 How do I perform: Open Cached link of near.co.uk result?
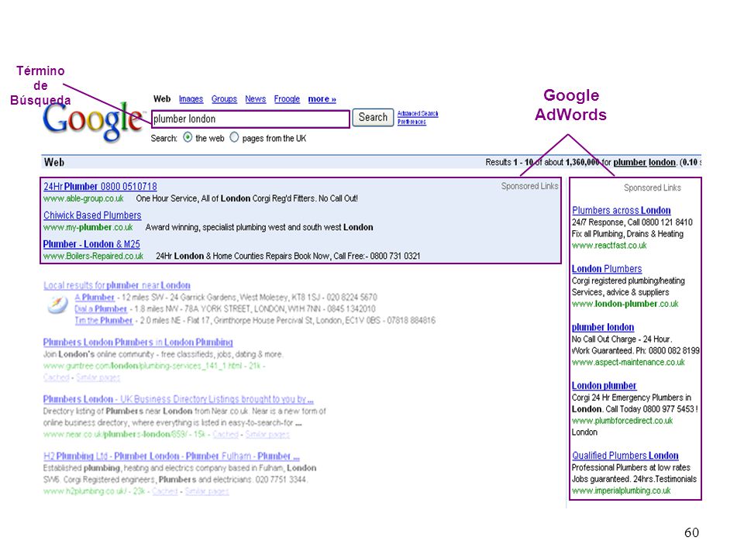226,434
